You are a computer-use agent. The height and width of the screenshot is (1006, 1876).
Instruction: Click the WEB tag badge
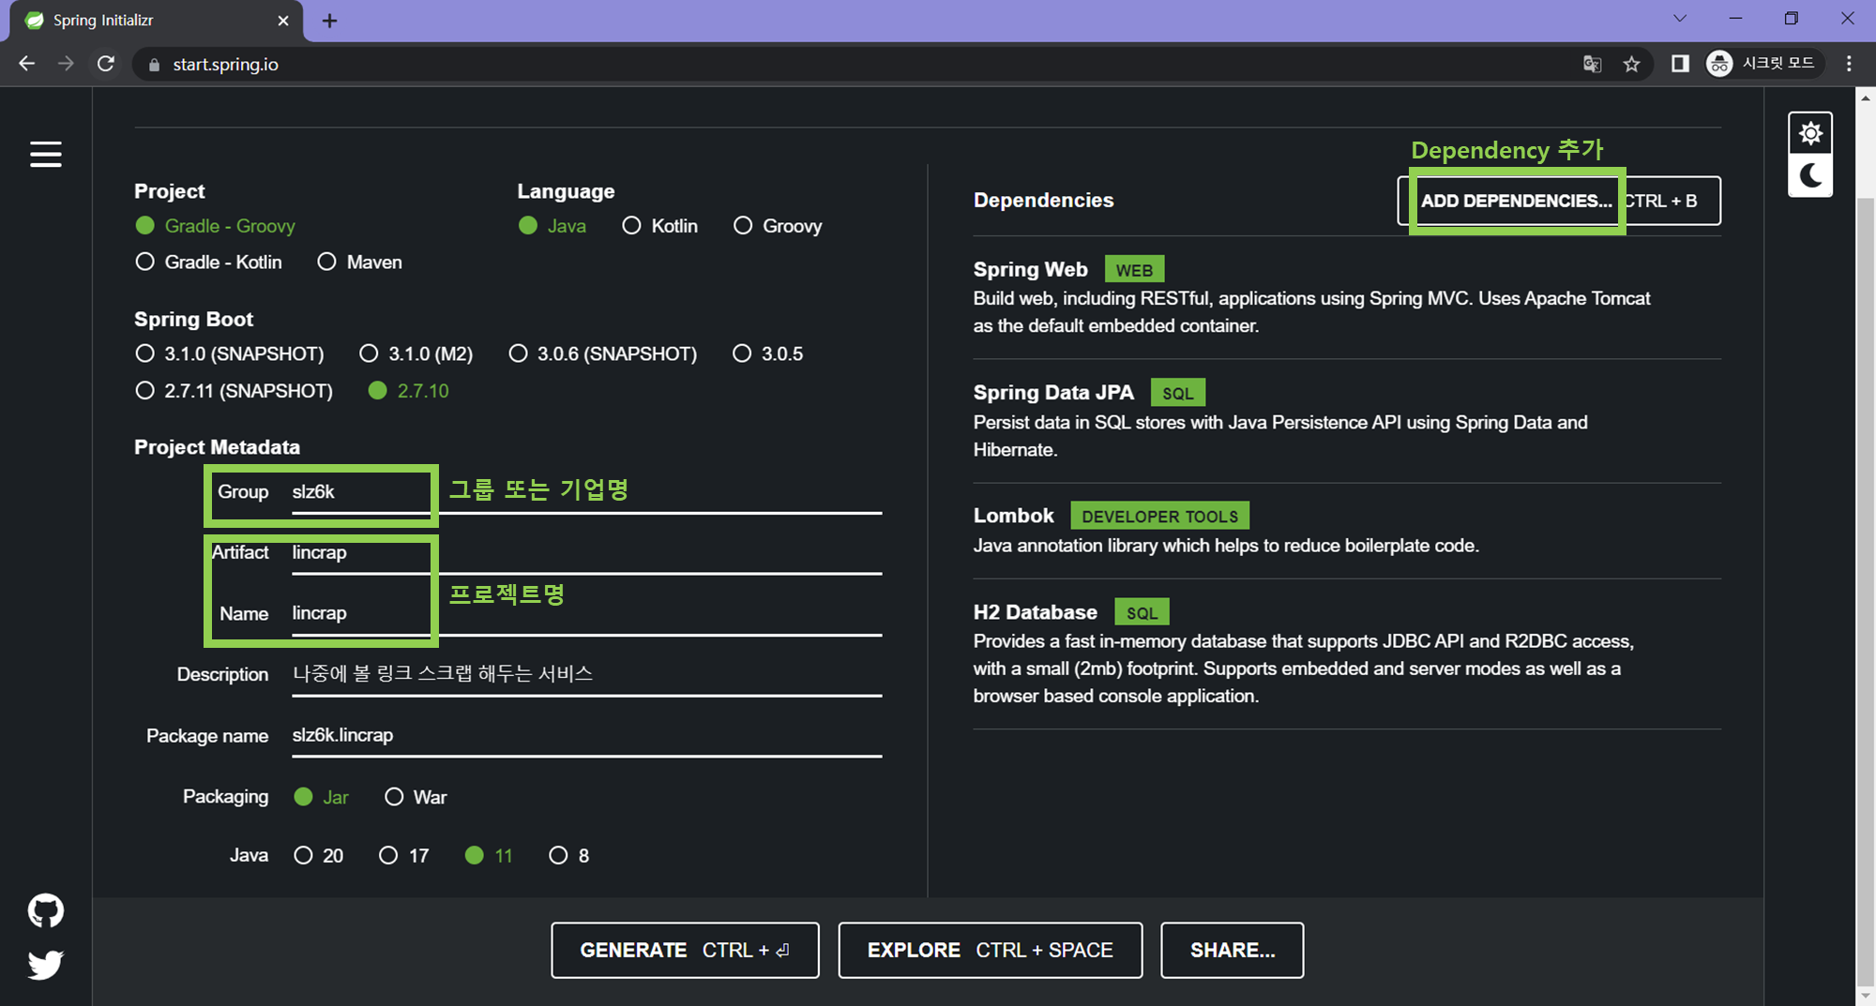pos(1134,270)
